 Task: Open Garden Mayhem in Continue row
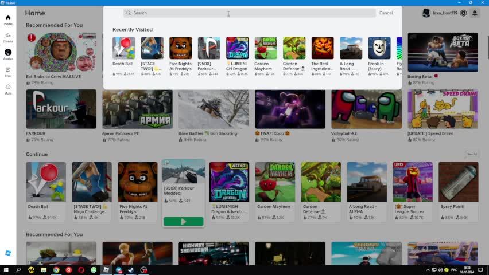pos(275,191)
